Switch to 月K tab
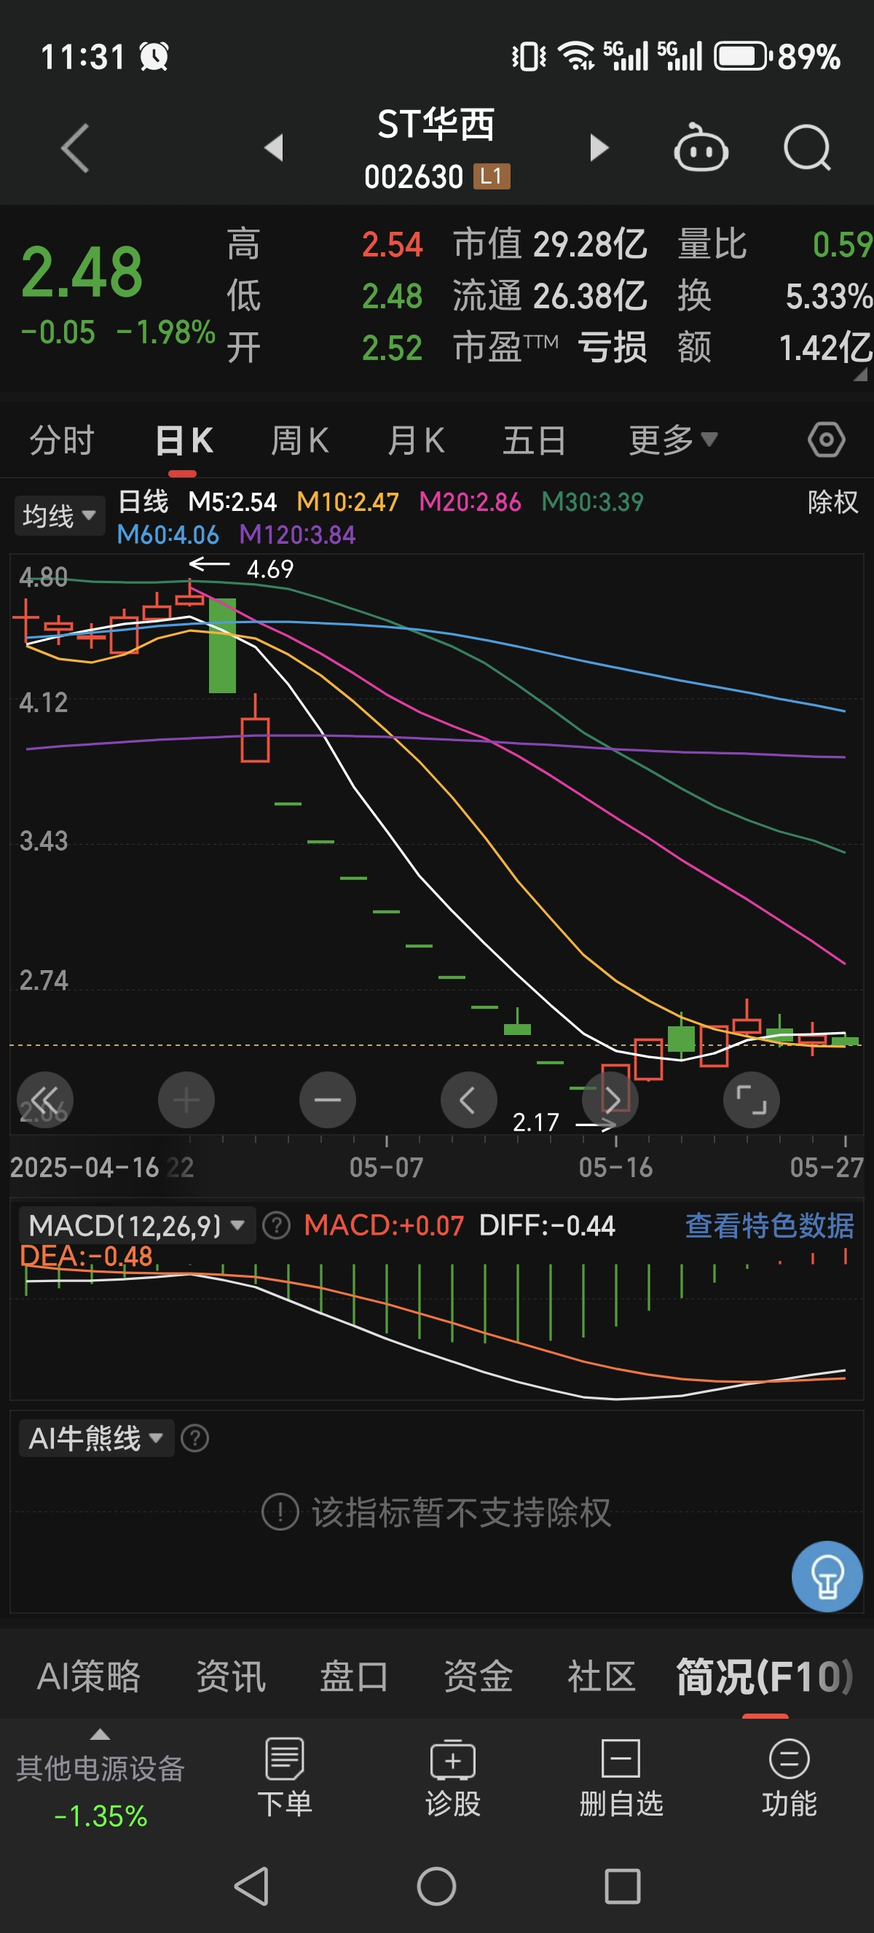 coord(416,440)
